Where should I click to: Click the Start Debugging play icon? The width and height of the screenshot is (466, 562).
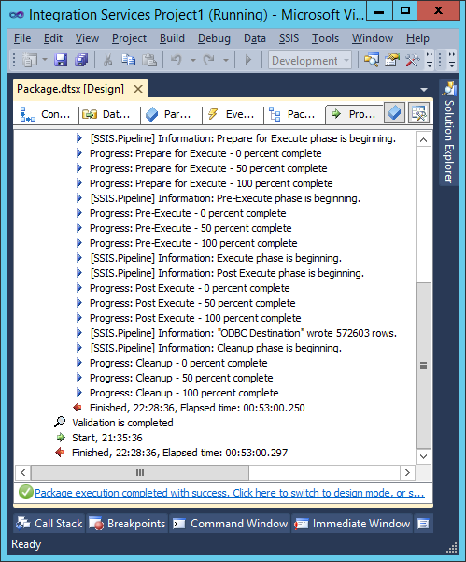[x=248, y=60]
